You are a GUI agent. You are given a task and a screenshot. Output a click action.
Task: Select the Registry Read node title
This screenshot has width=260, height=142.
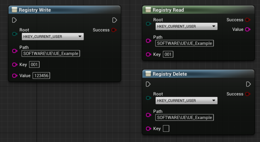click(x=168, y=10)
